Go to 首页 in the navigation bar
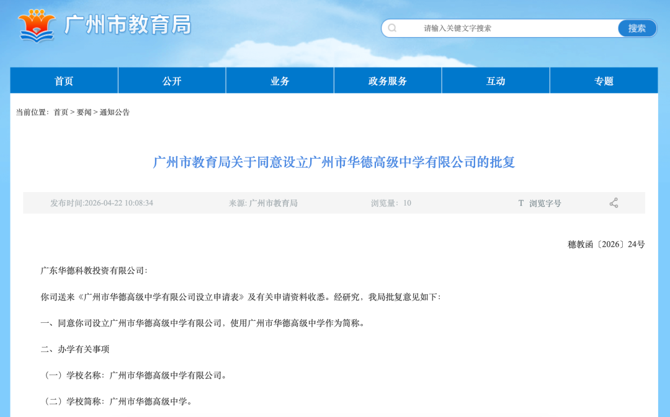Screen dimensions: 670x417 coord(64,81)
